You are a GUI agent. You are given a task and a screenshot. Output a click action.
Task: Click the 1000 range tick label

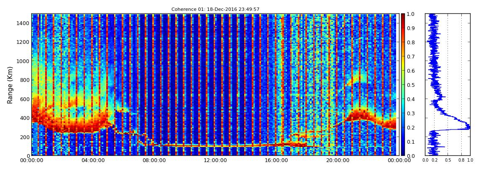point(23,61)
